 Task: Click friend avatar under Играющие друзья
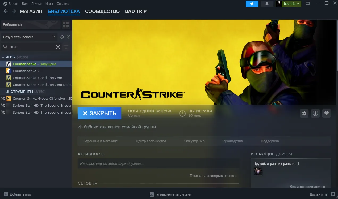coord(258,171)
